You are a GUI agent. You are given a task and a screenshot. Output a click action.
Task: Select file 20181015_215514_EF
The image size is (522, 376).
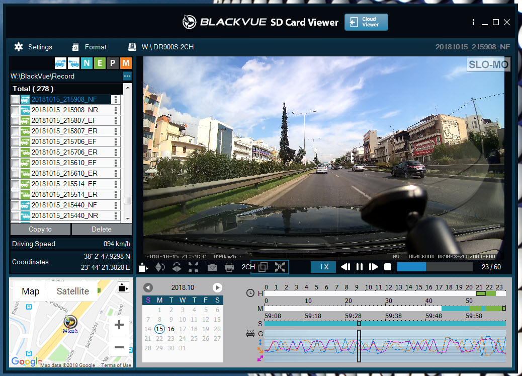pos(64,184)
